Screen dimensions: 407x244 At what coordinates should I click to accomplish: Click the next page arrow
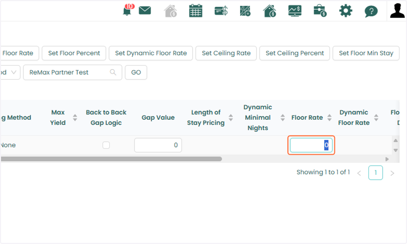tap(392, 173)
